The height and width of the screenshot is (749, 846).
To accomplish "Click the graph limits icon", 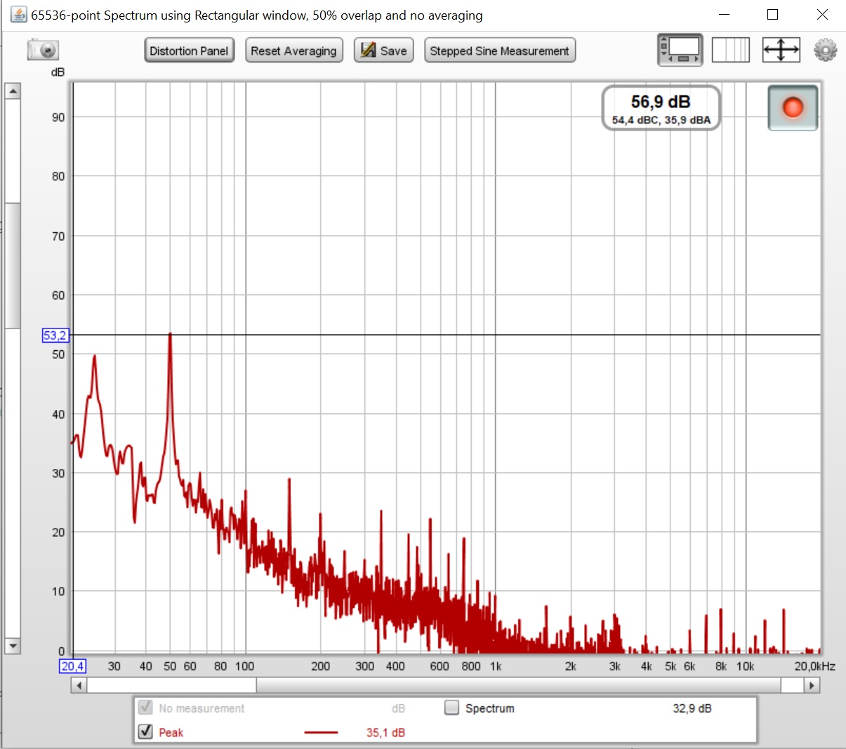I will [x=730, y=51].
